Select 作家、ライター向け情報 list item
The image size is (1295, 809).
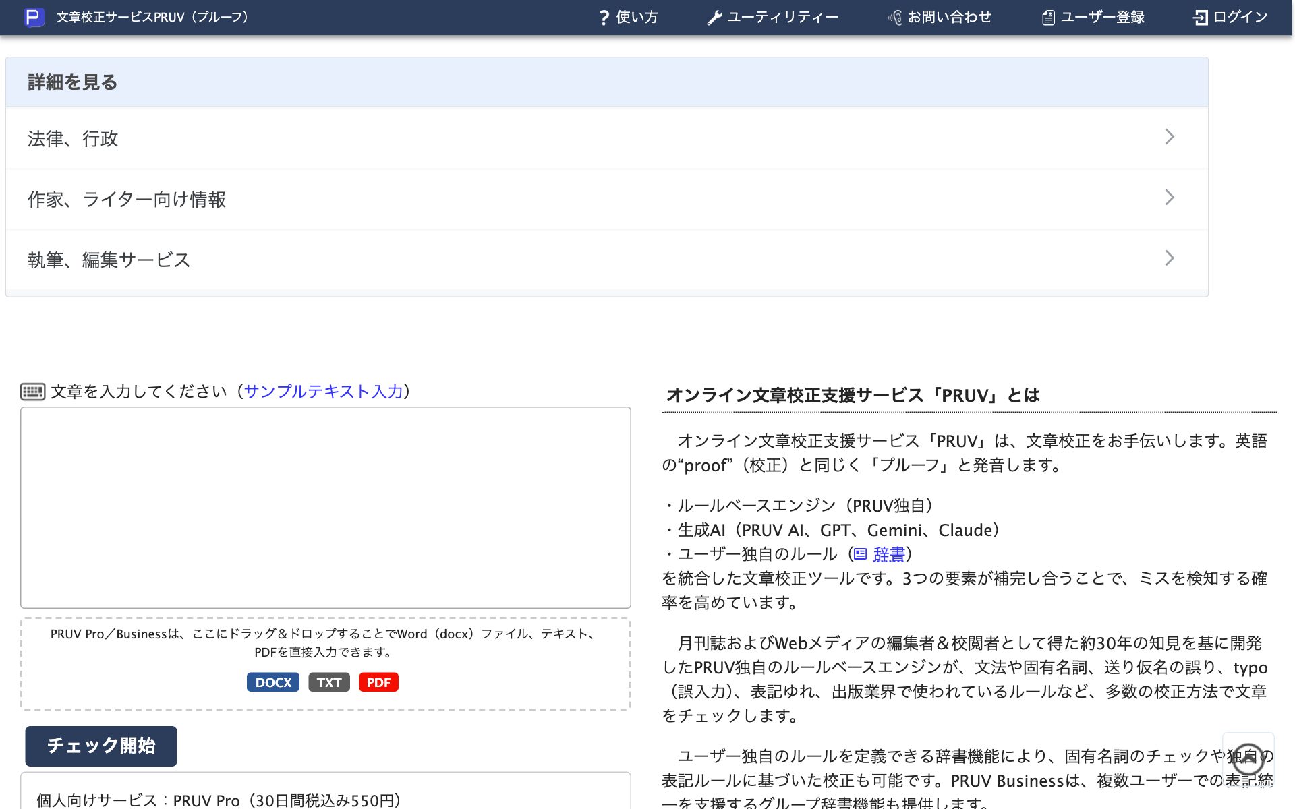606,199
